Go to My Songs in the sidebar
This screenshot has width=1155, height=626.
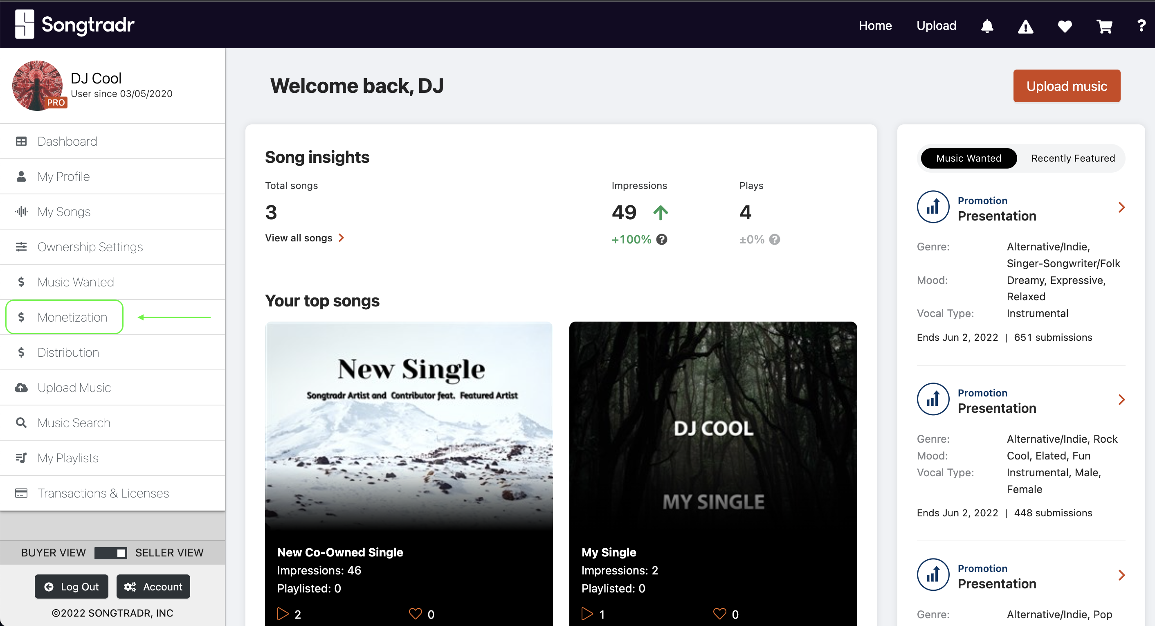click(112, 212)
